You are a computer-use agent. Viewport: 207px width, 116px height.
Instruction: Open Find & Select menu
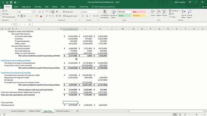[190, 14]
